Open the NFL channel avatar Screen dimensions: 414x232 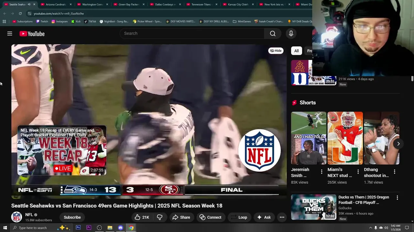pos(16,217)
